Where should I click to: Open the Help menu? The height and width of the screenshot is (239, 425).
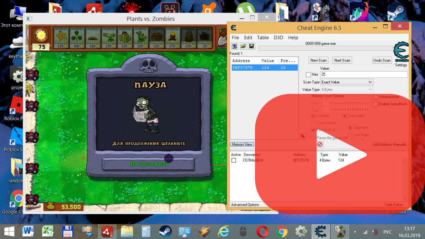click(293, 38)
